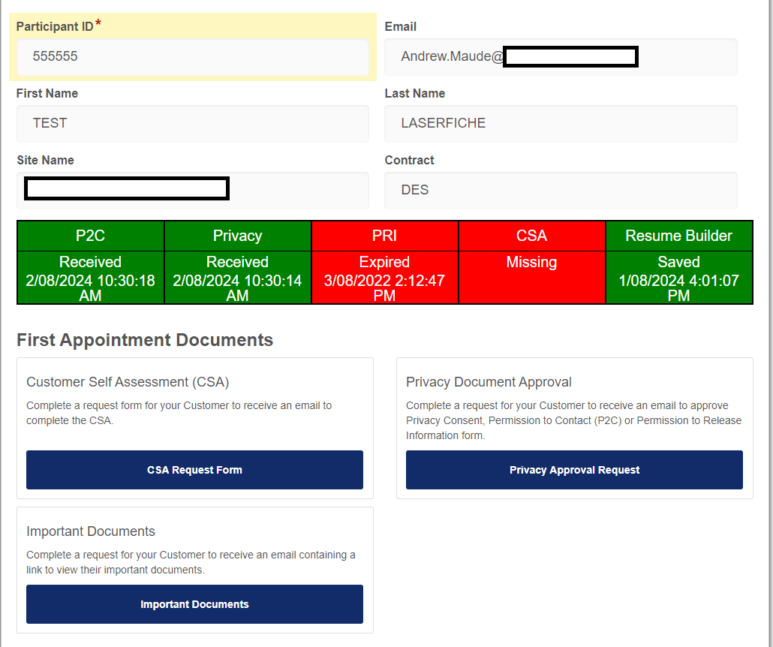
Task: Click the Email label
Action: pyautogui.click(x=400, y=26)
